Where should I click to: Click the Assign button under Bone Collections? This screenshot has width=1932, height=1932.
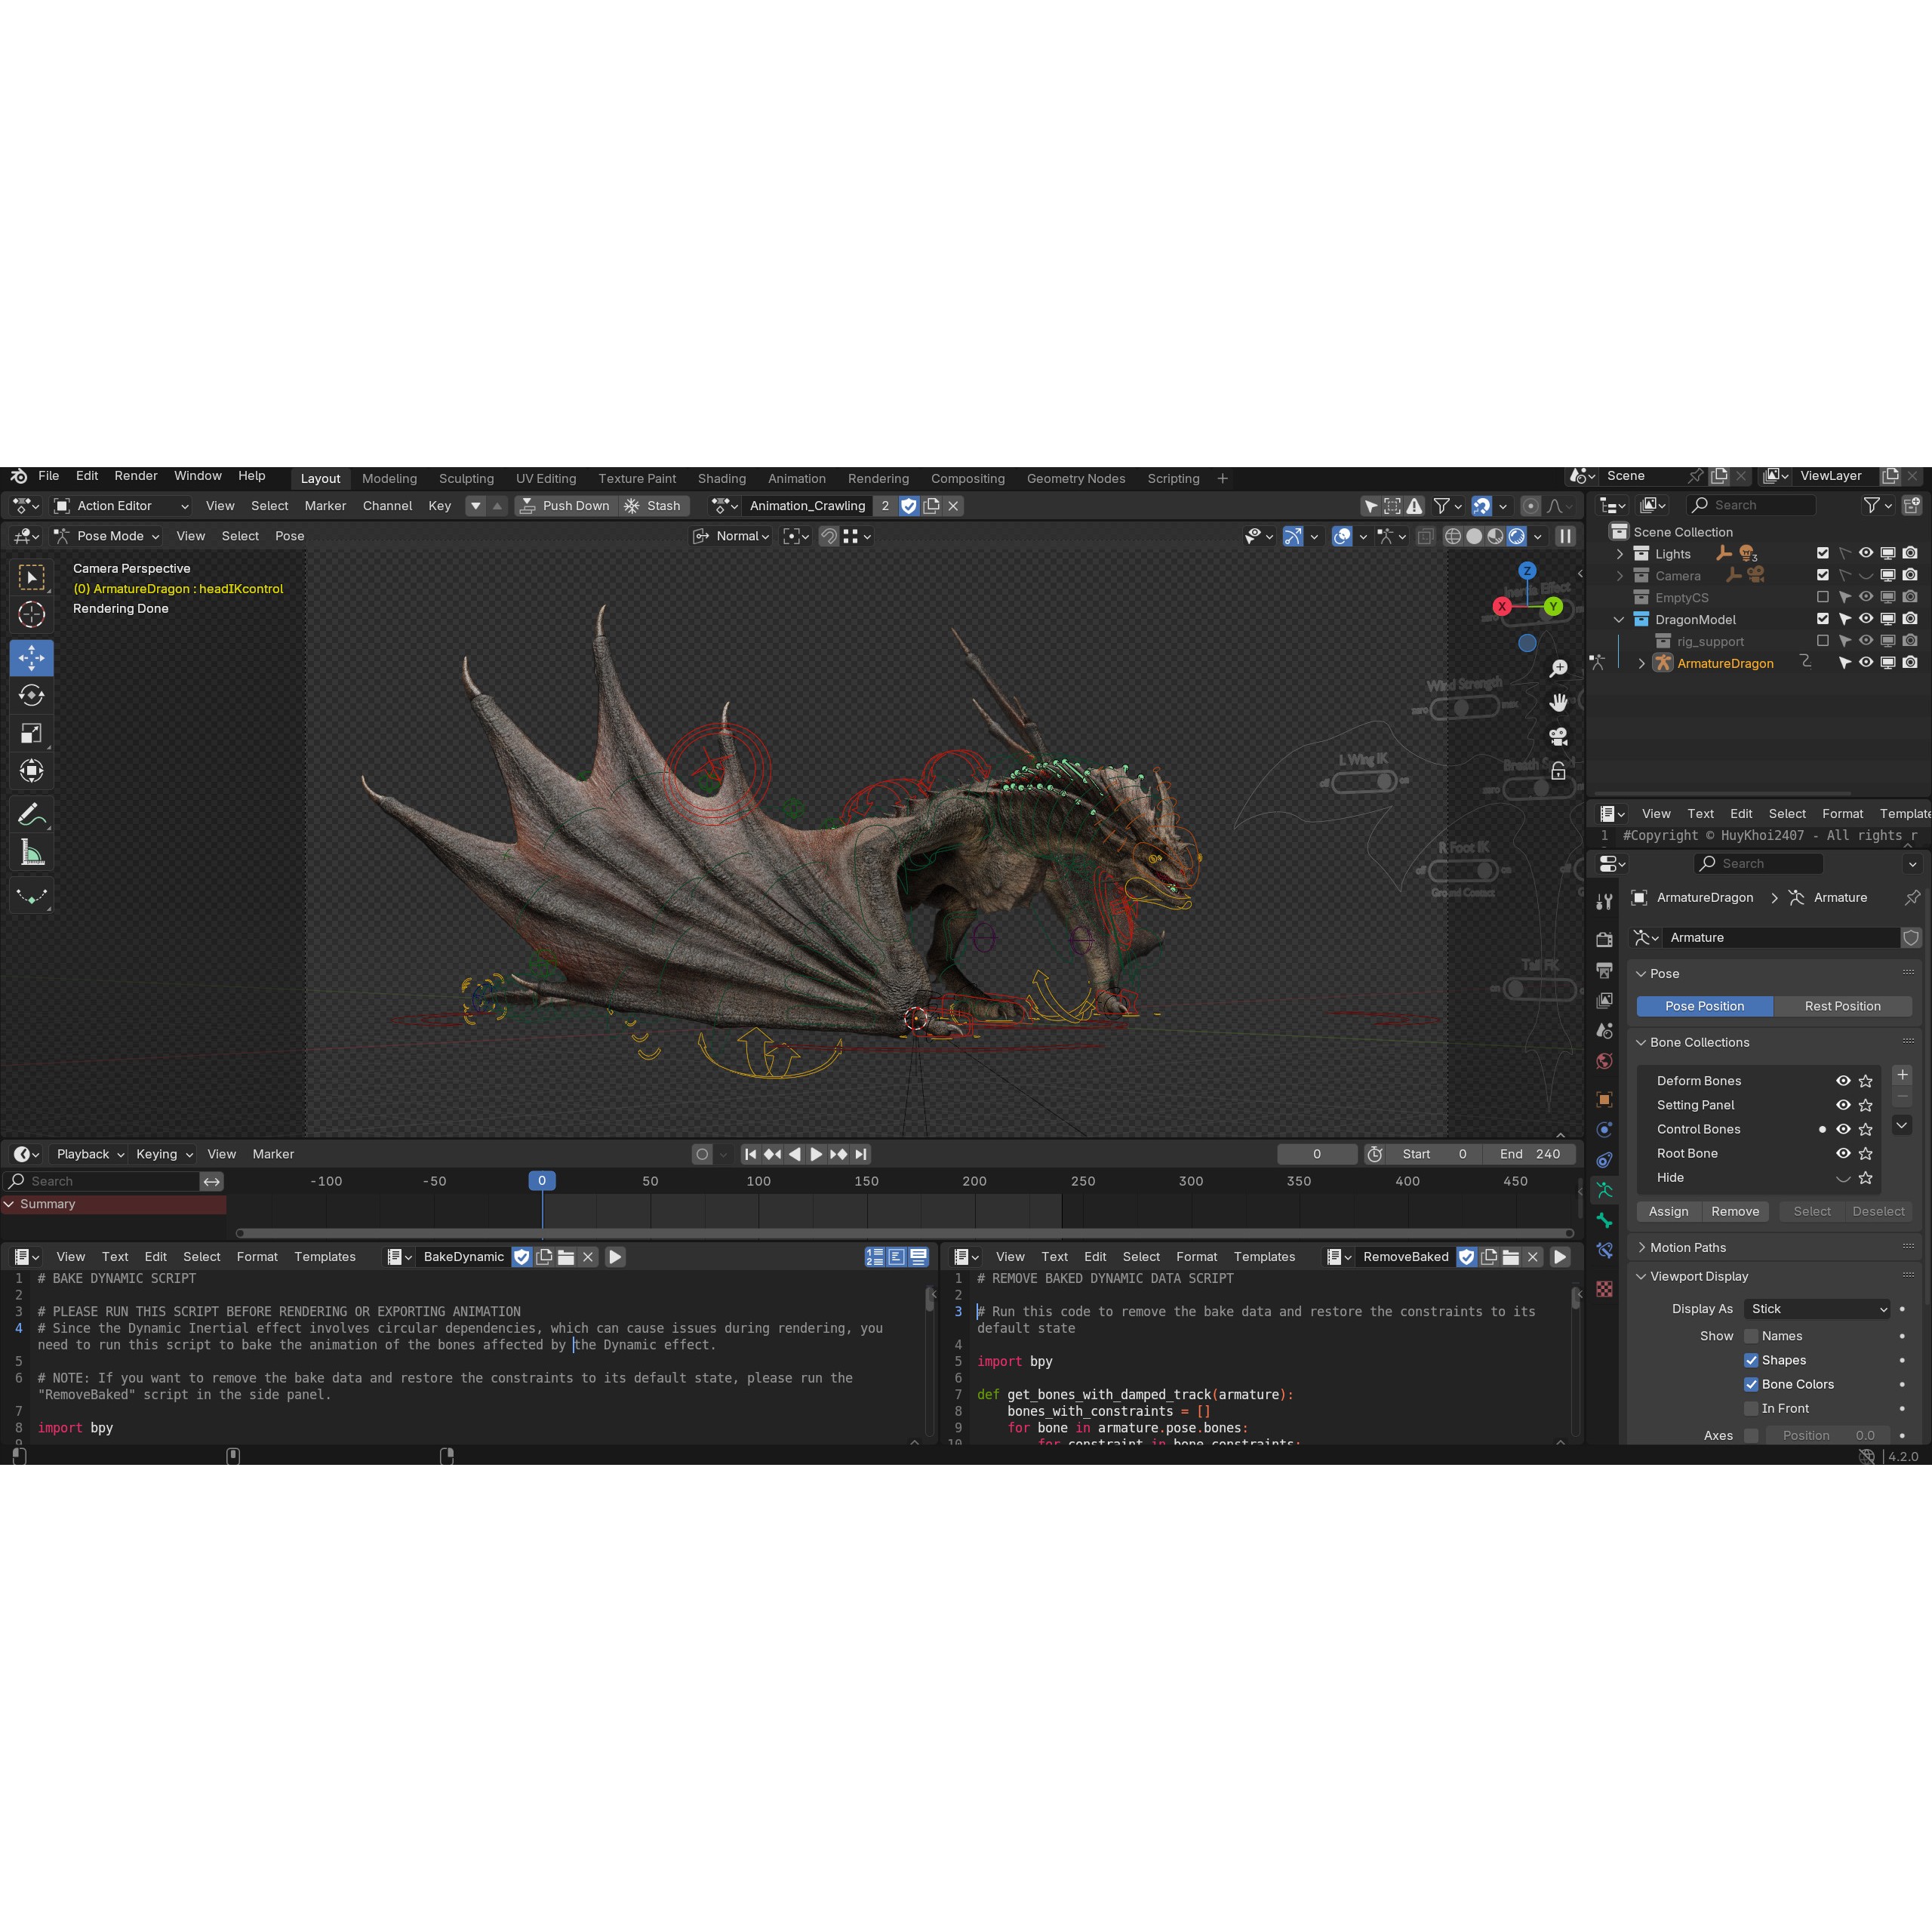pos(1668,1211)
